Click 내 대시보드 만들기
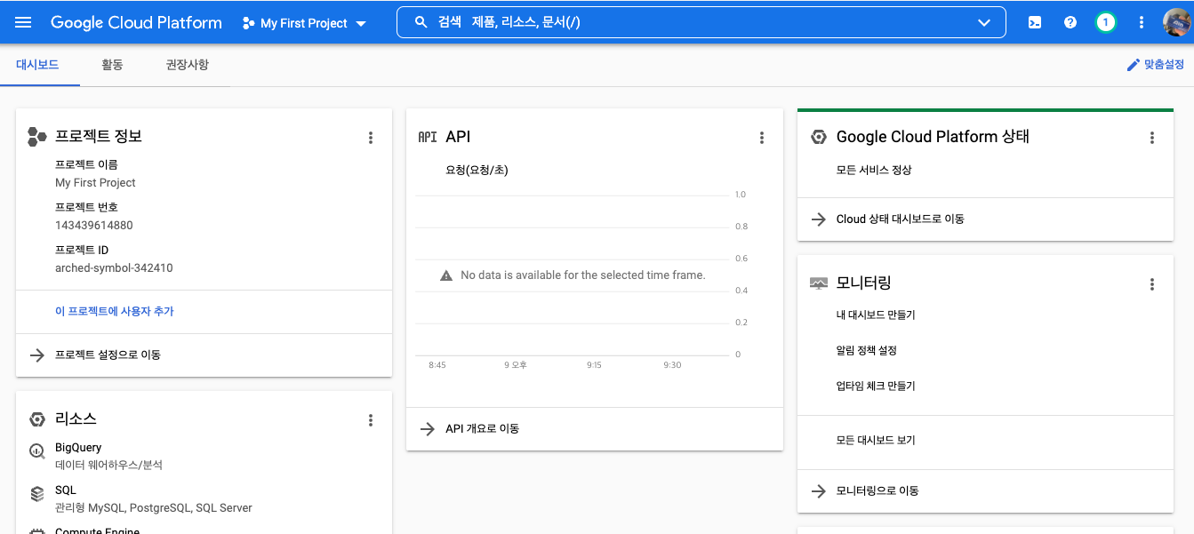This screenshot has height=534, width=1194. point(876,315)
